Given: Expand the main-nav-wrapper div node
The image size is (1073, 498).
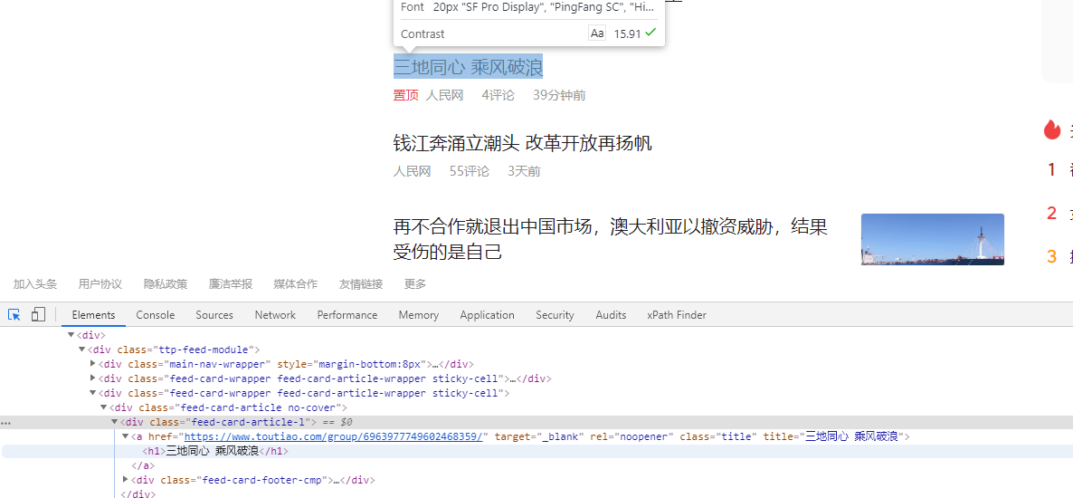Looking at the screenshot, I should click(93, 364).
